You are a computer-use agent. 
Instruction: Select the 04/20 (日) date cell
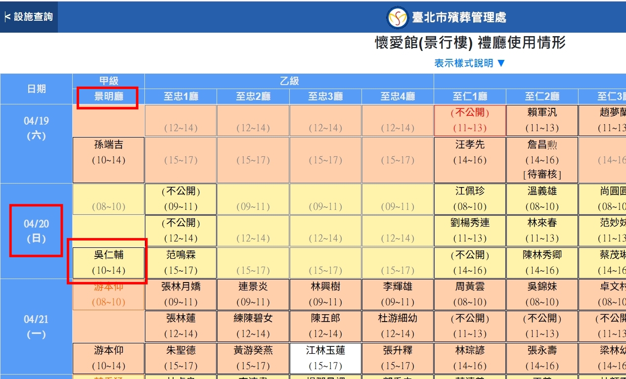tap(37, 231)
